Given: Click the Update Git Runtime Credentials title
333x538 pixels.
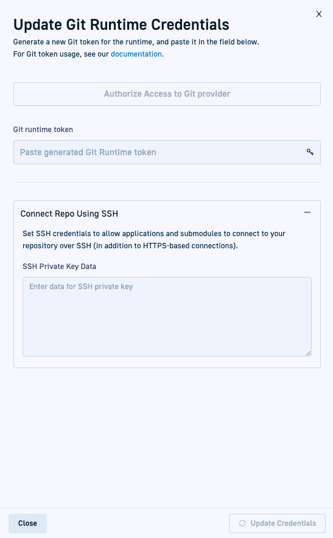Looking at the screenshot, I should pos(121,25).
